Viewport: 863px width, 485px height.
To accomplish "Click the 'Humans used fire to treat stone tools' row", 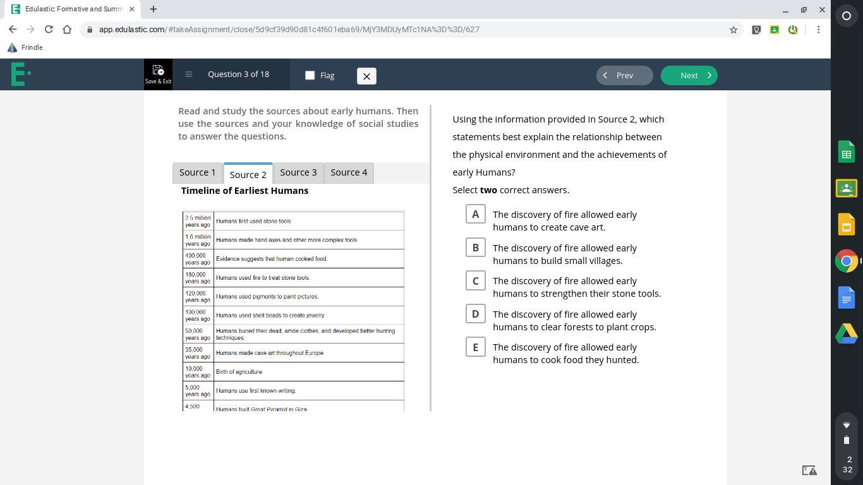I will 293,278.
